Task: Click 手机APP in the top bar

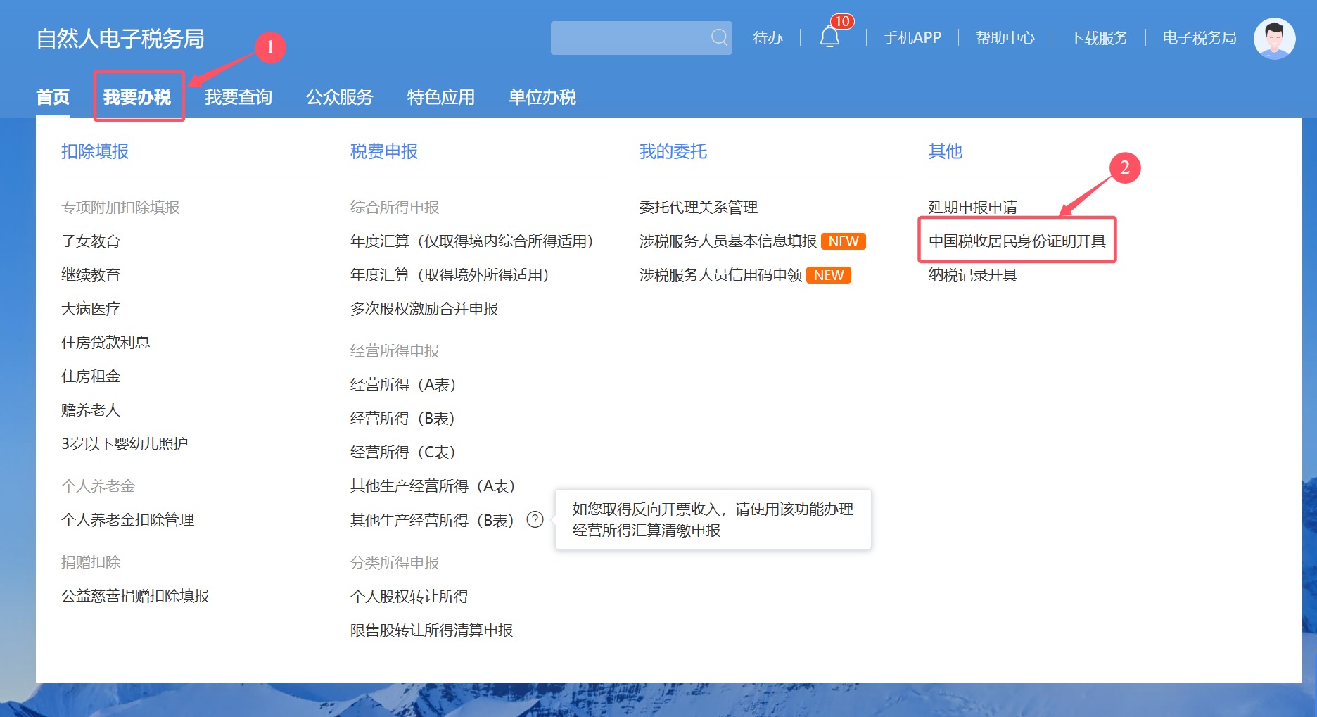Action: pyautogui.click(x=912, y=38)
